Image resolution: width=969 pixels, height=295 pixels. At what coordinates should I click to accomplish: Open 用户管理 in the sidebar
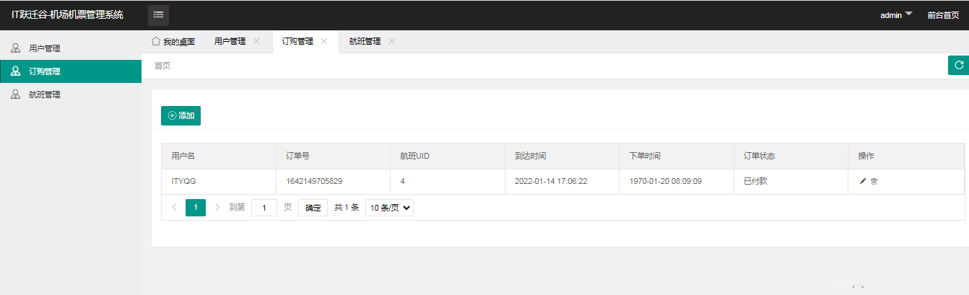click(x=44, y=48)
